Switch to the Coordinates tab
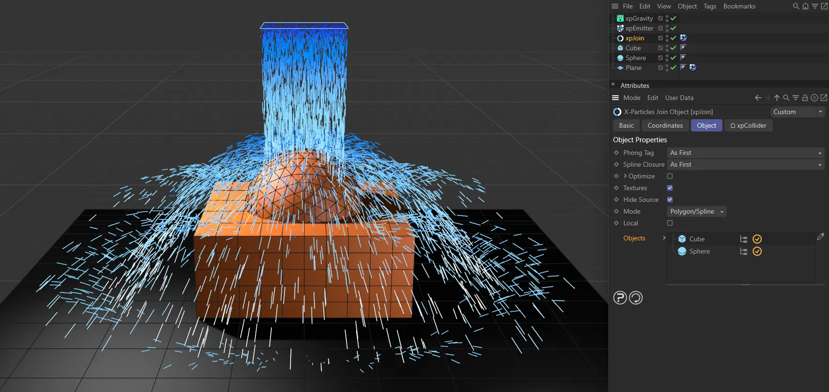 665,125
